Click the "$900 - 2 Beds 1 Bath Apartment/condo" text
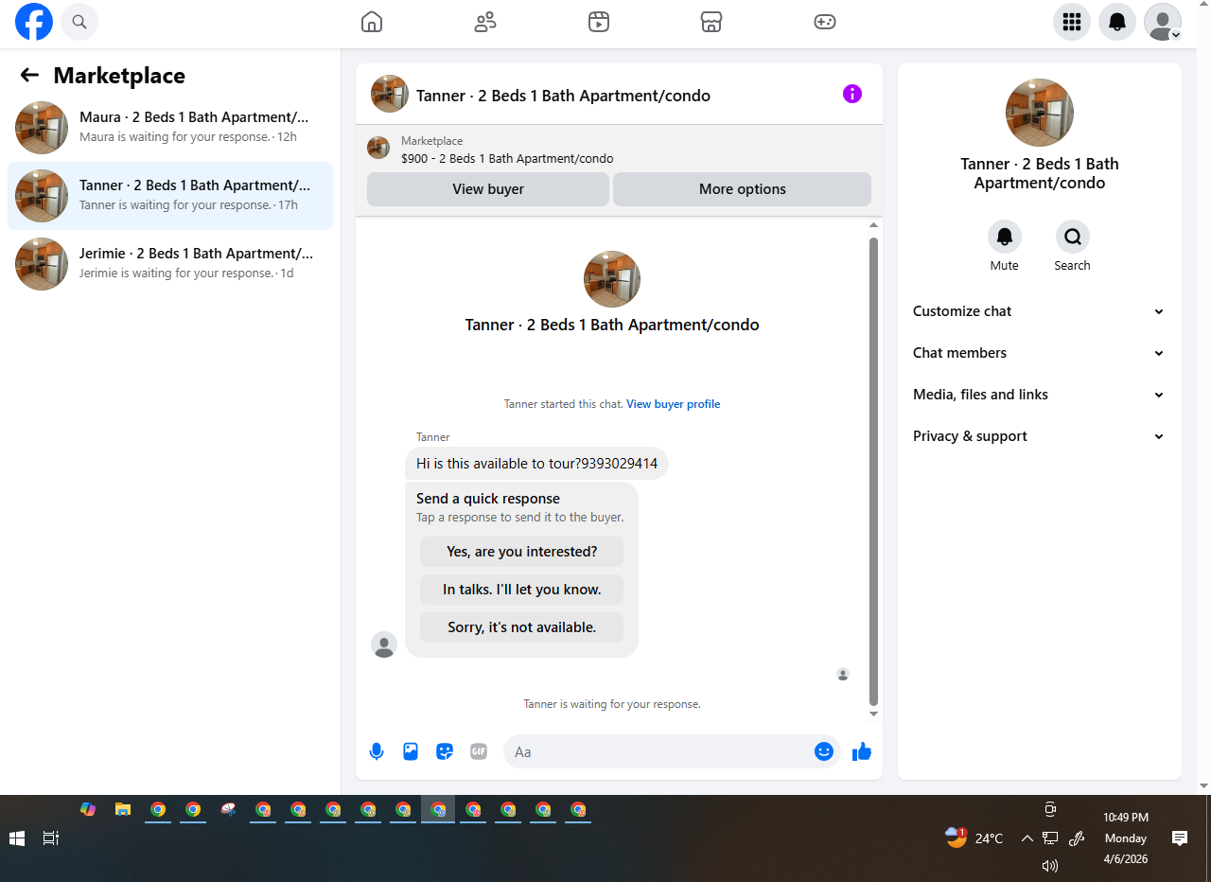1211x882 pixels. [507, 159]
